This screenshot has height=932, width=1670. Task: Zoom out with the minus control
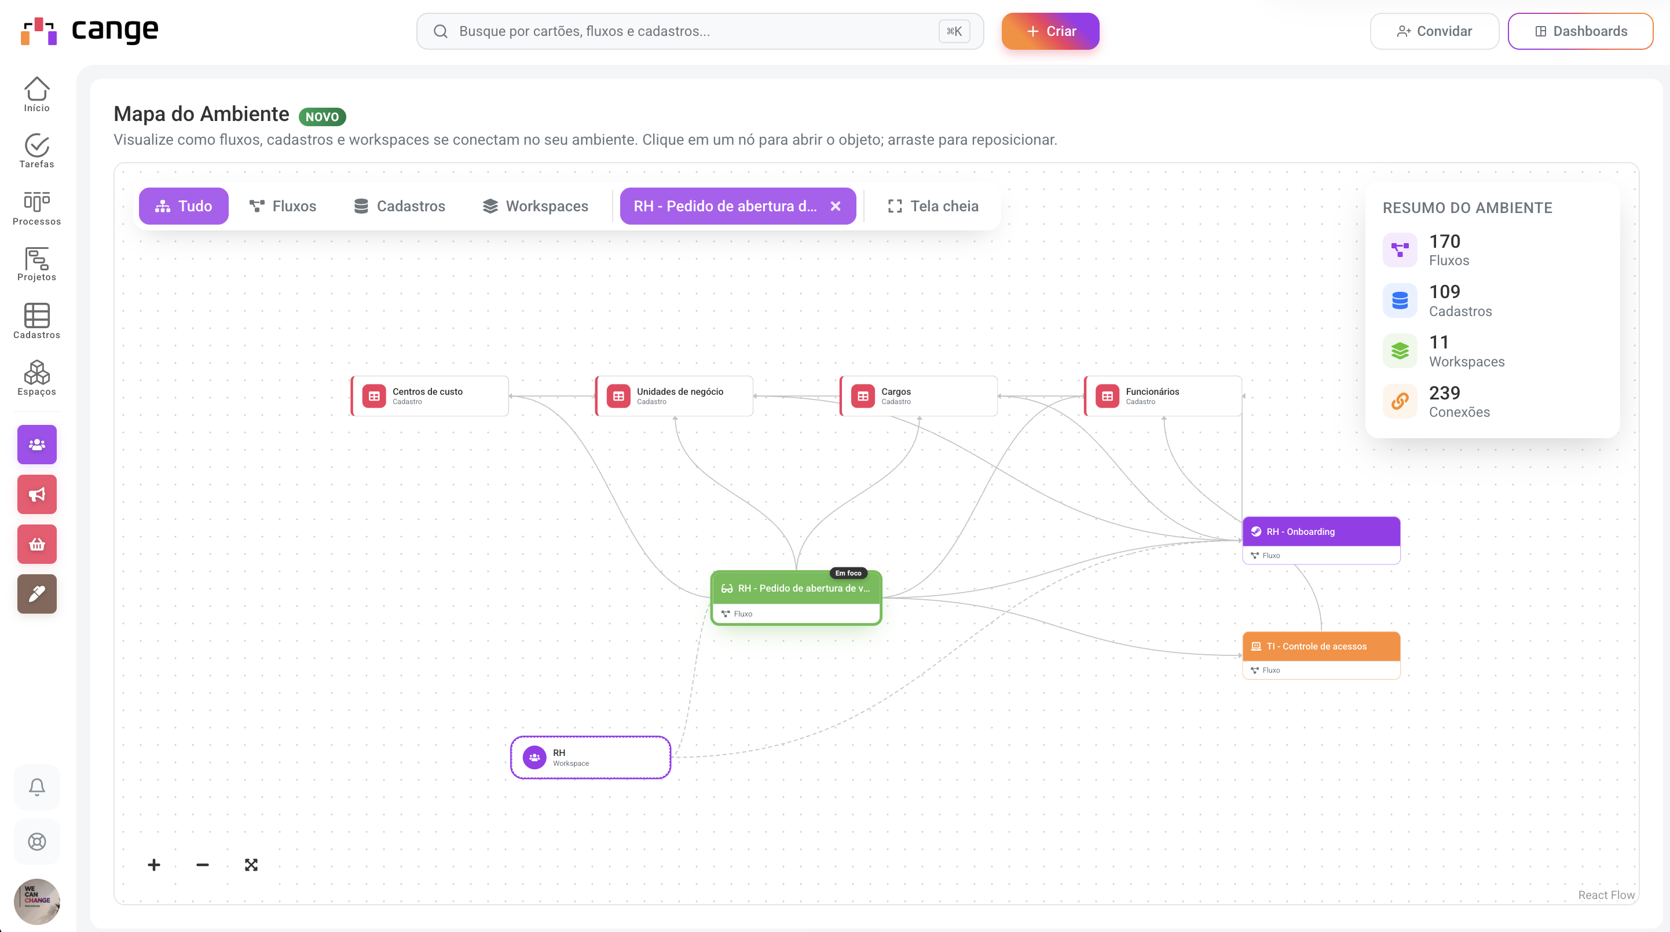[x=202, y=865]
